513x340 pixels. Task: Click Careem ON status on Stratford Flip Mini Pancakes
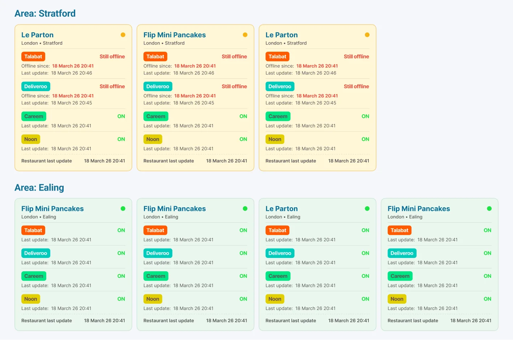243,116
